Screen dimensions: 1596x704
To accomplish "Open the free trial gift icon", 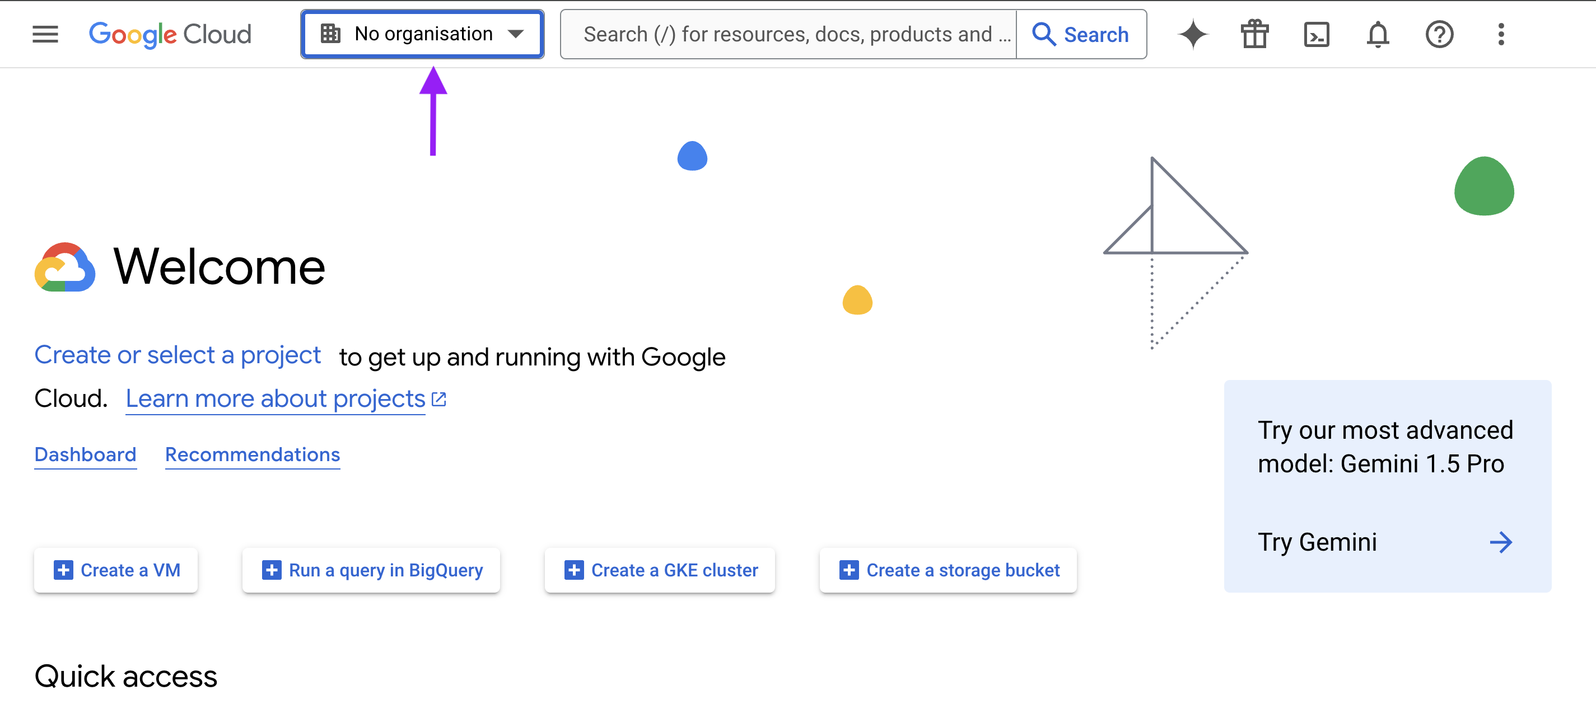I will 1254,34.
